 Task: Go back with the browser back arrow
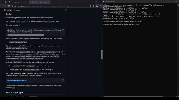click(x=2, y=6)
